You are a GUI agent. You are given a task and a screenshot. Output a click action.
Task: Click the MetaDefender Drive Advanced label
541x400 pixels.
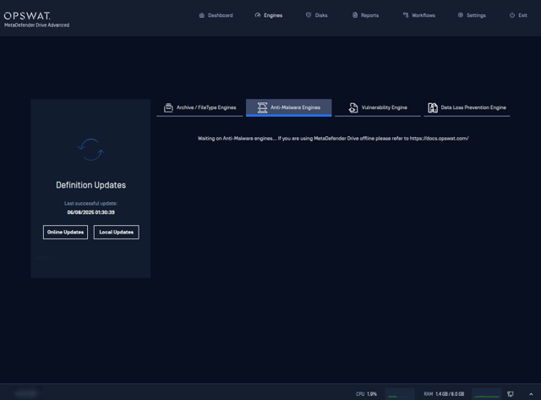pyautogui.click(x=36, y=25)
